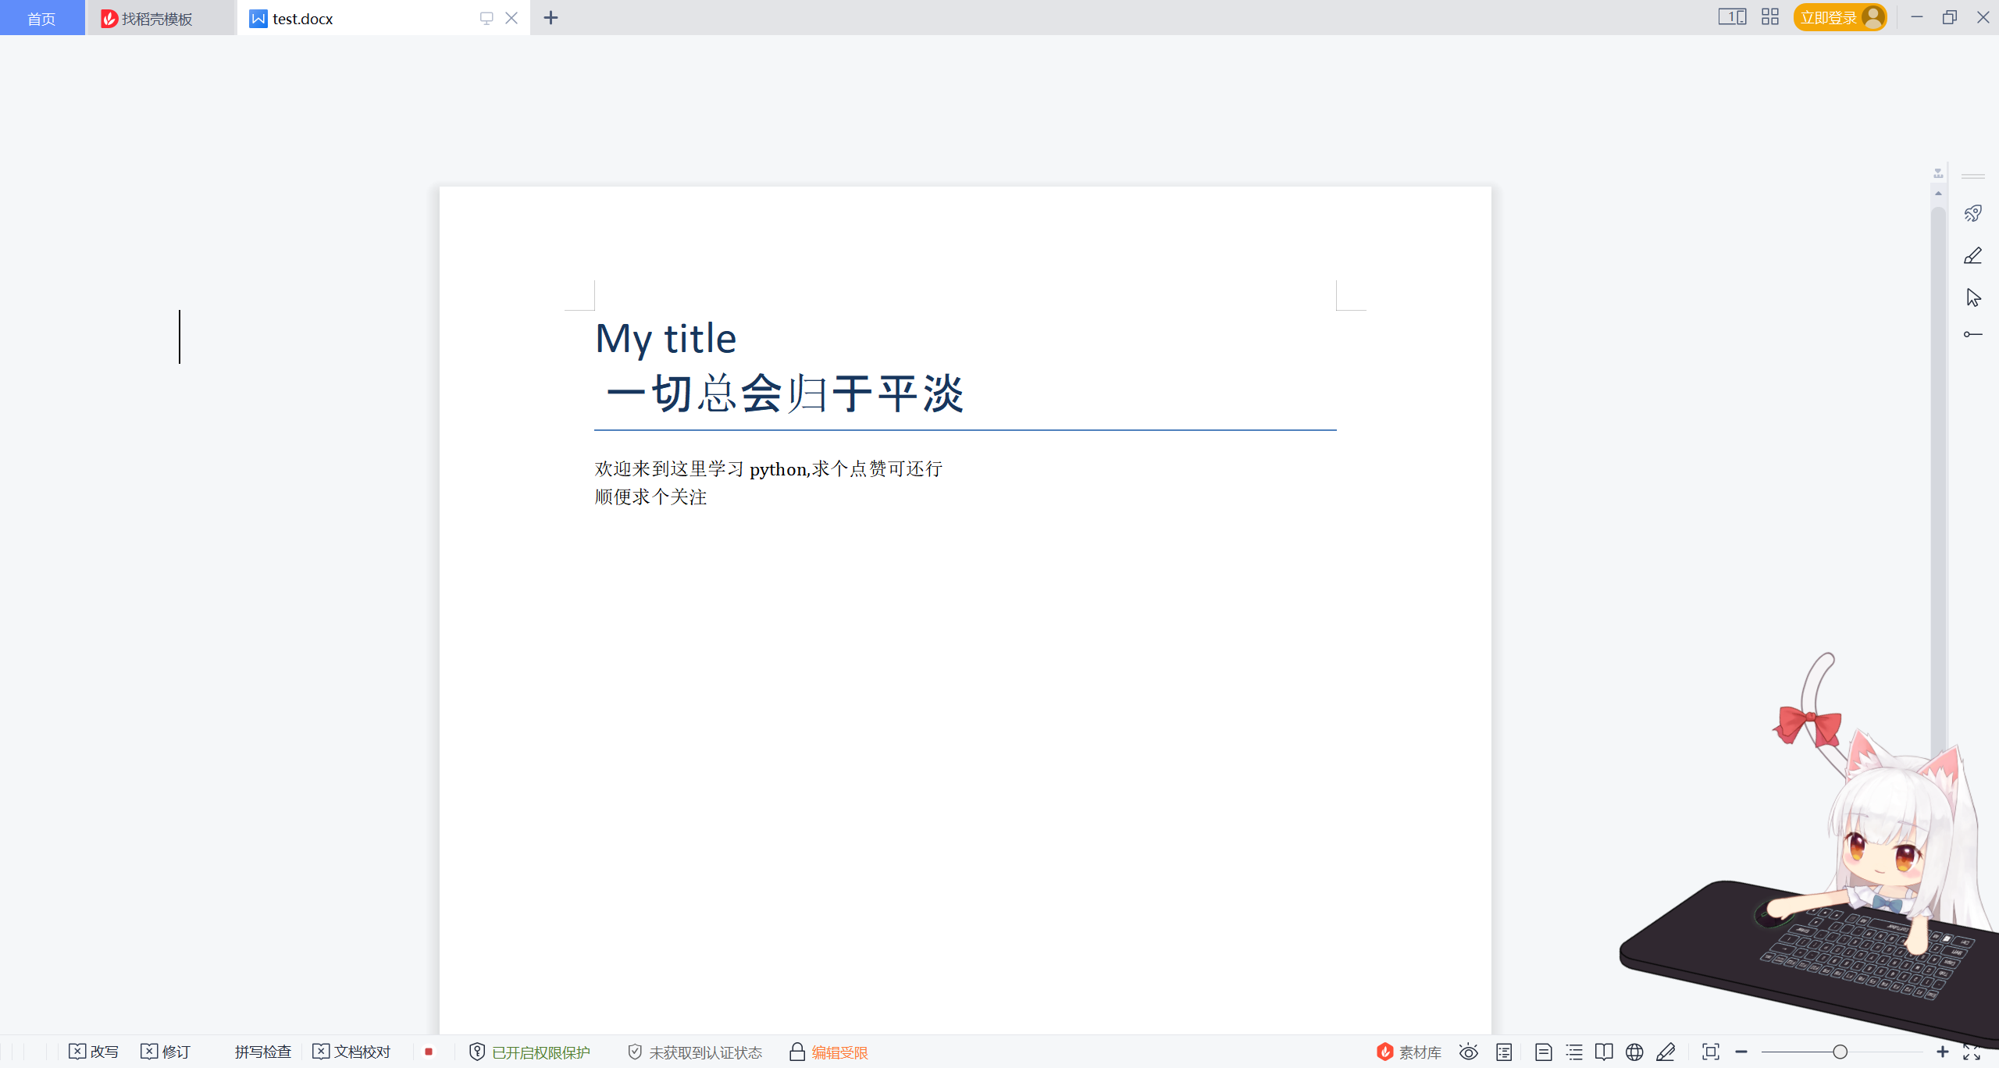
Task: Click 未获取到认证状态 status entry
Action: 695,1052
